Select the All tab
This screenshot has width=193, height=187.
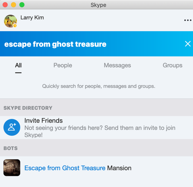tap(18, 65)
